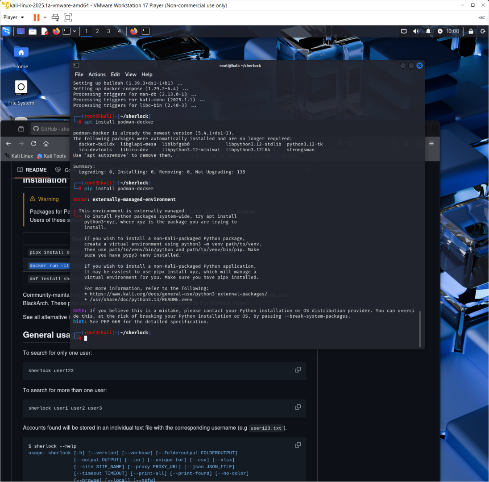Click the kali.org python3-external-packages URL in terminal
The height and width of the screenshot is (482, 489).
[178, 294]
